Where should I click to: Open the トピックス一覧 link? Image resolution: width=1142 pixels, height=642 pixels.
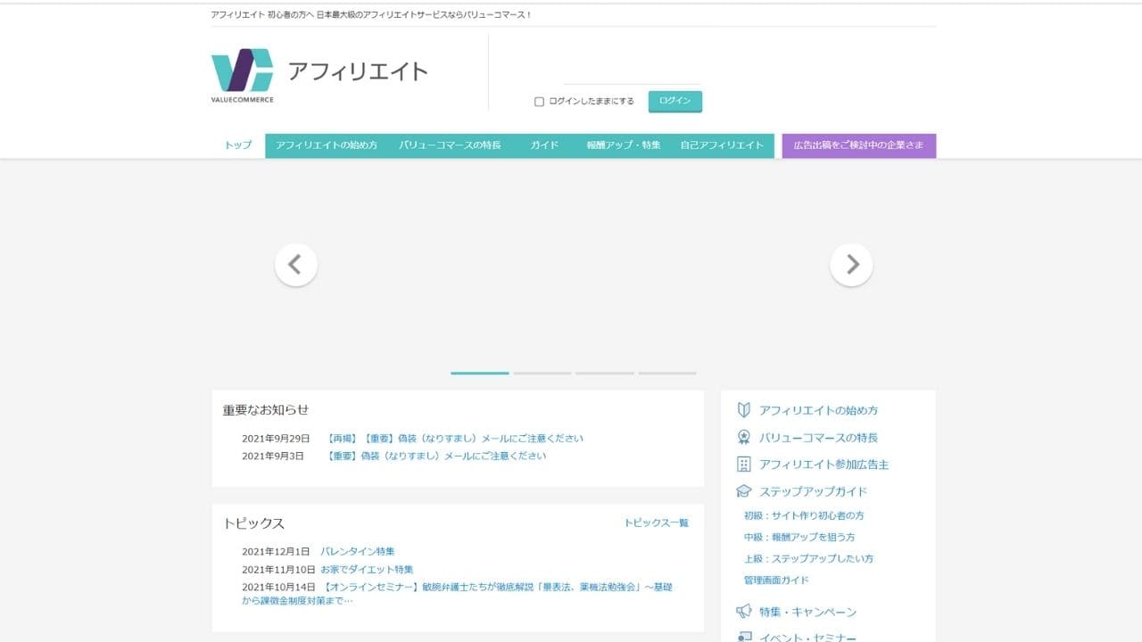656,523
